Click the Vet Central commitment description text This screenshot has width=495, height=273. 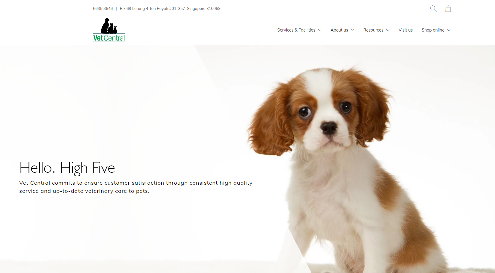(136, 187)
